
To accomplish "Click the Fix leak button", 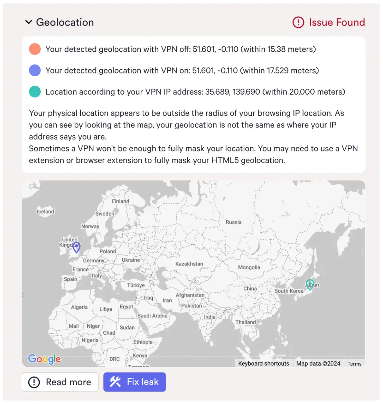I will (134, 382).
